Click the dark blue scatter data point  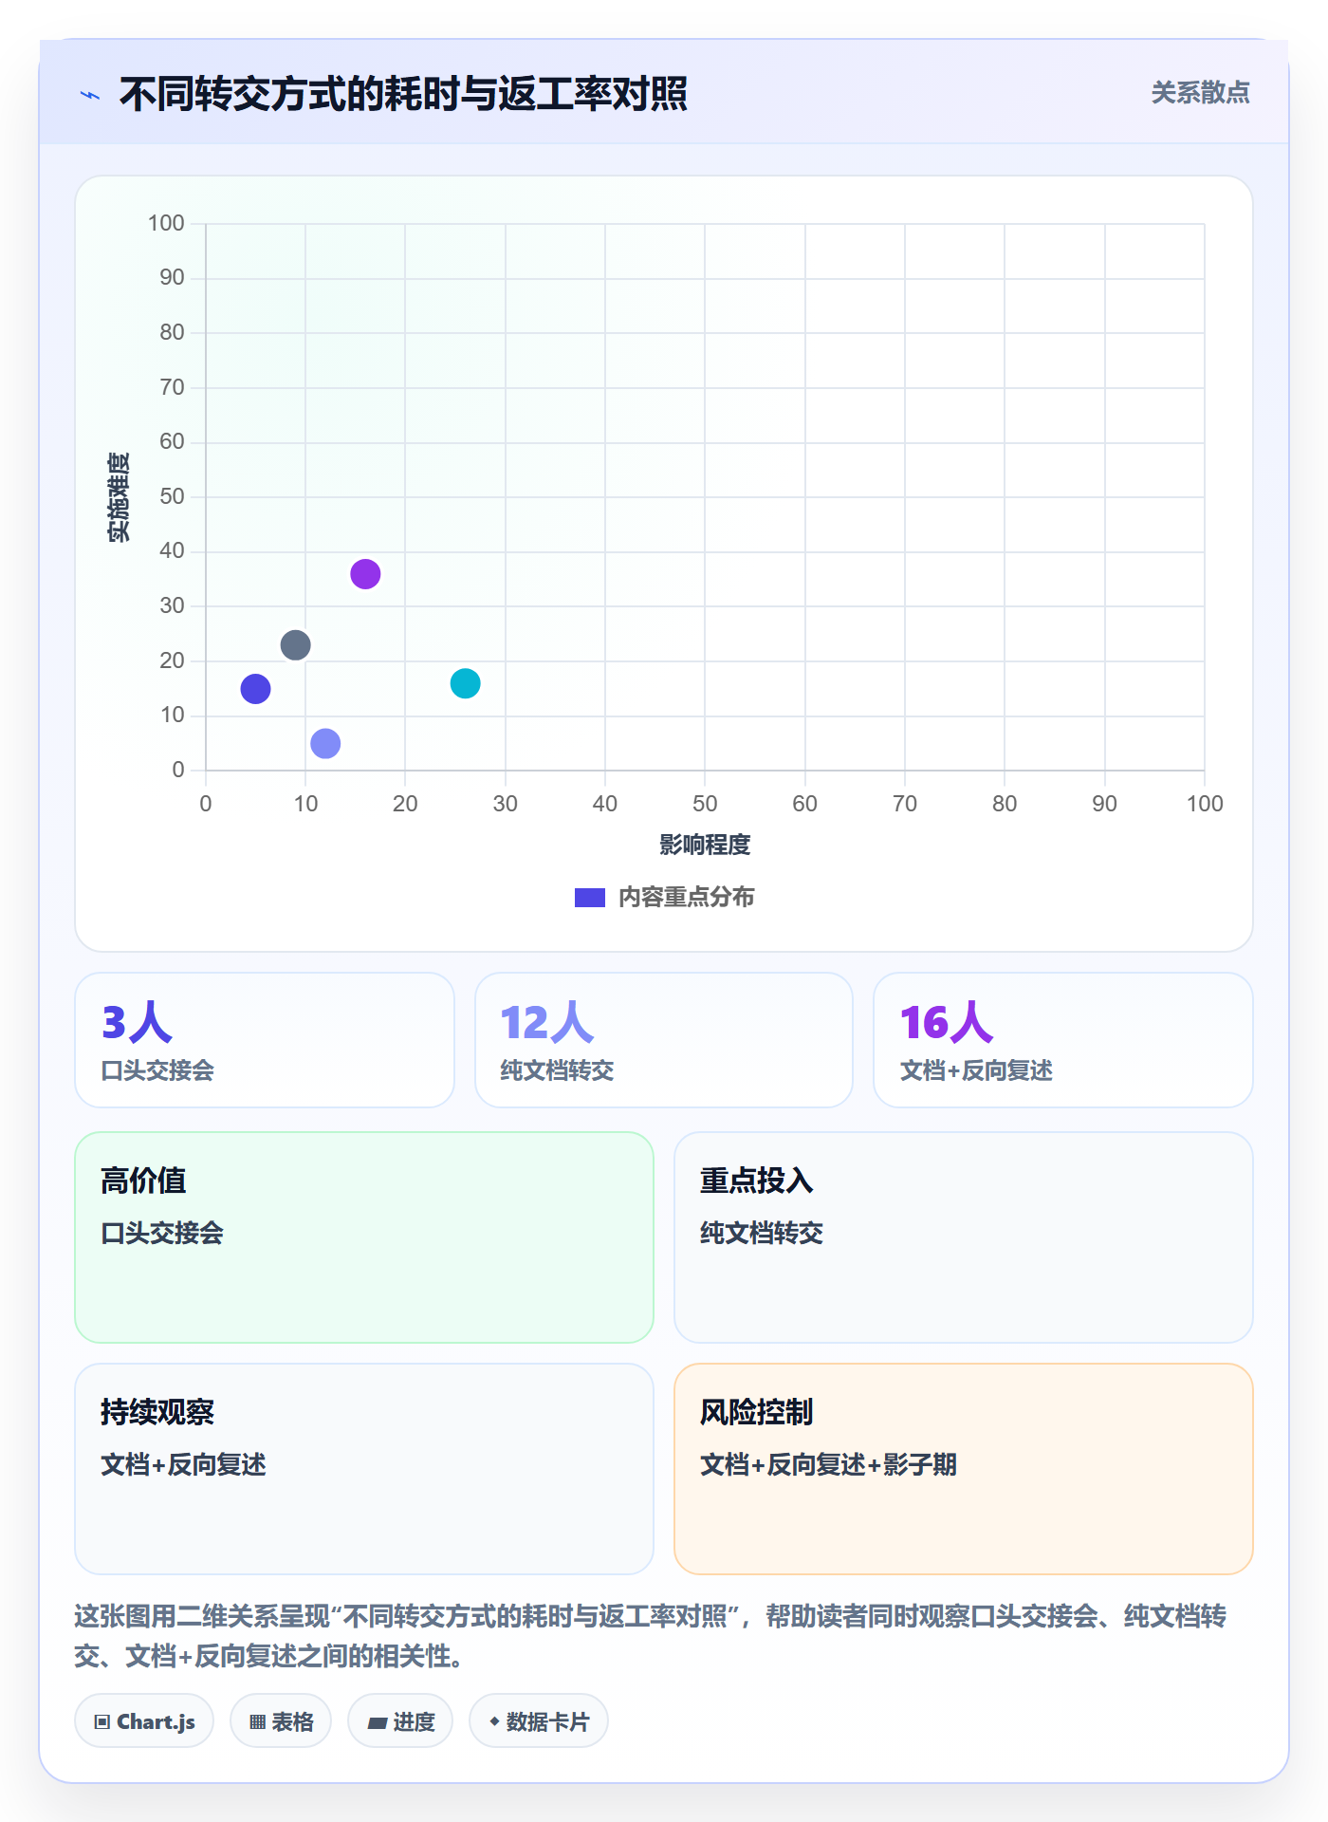(256, 689)
